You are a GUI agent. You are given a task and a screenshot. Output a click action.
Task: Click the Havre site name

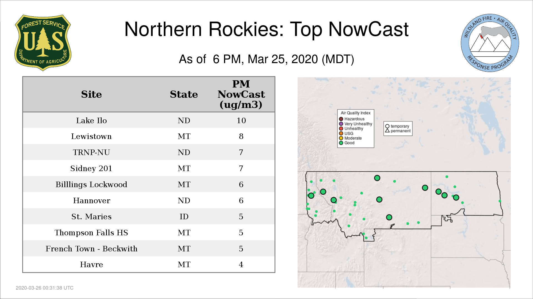click(x=91, y=265)
